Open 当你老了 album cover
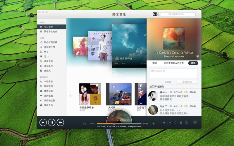Image resolution: width=234 pixels, height=146 pixels. 141,94
